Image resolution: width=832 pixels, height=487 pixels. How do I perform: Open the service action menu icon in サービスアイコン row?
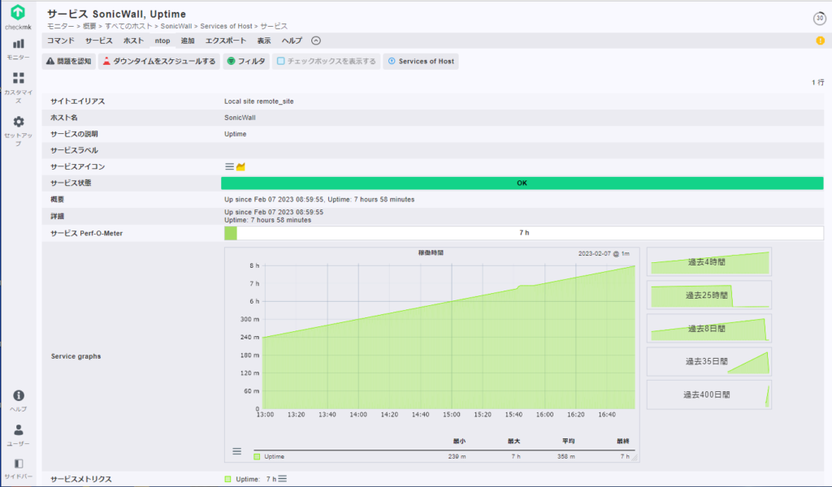click(x=229, y=166)
